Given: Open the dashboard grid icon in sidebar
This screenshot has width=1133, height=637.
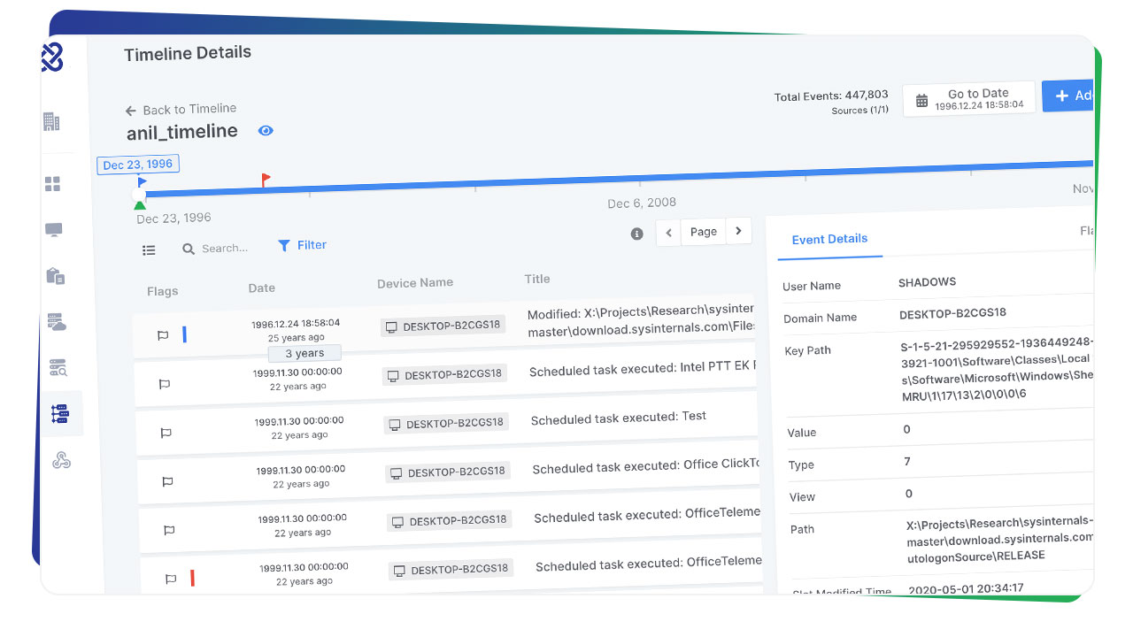Looking at the screenshot, I should (53, 184).
